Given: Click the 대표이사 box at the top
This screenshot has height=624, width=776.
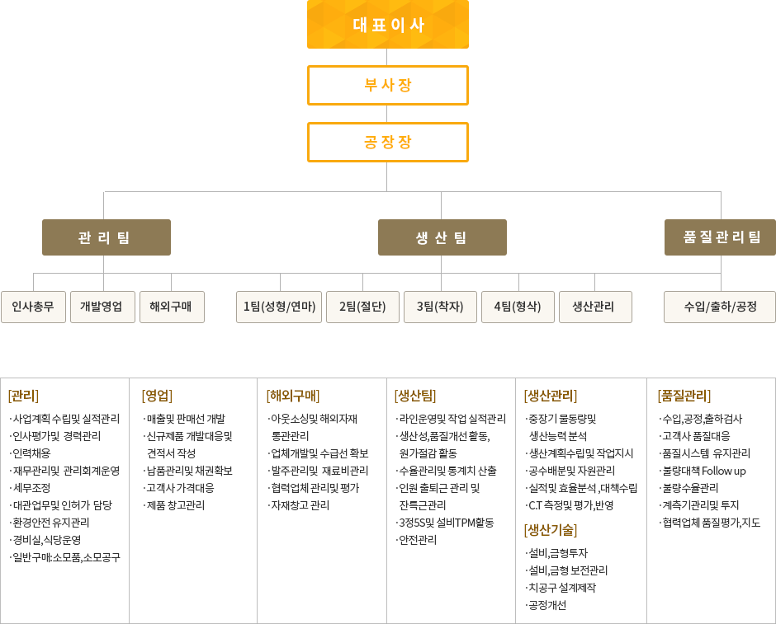Looking at the screenshot, I should pos(388,24).
